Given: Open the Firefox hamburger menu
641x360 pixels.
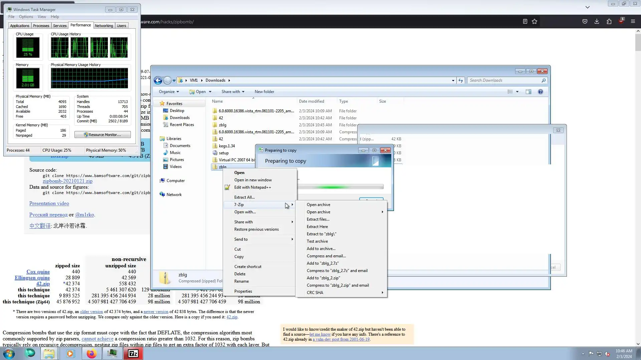Looking at the screenshot, I should pos(633,22).
